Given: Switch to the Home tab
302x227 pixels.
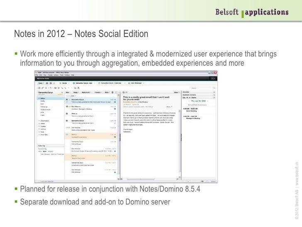Looking at the screenshot, I should (65, 83).
